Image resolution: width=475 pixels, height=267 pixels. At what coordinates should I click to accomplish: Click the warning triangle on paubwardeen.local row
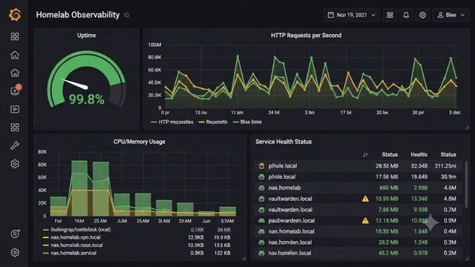click(365, 220)
